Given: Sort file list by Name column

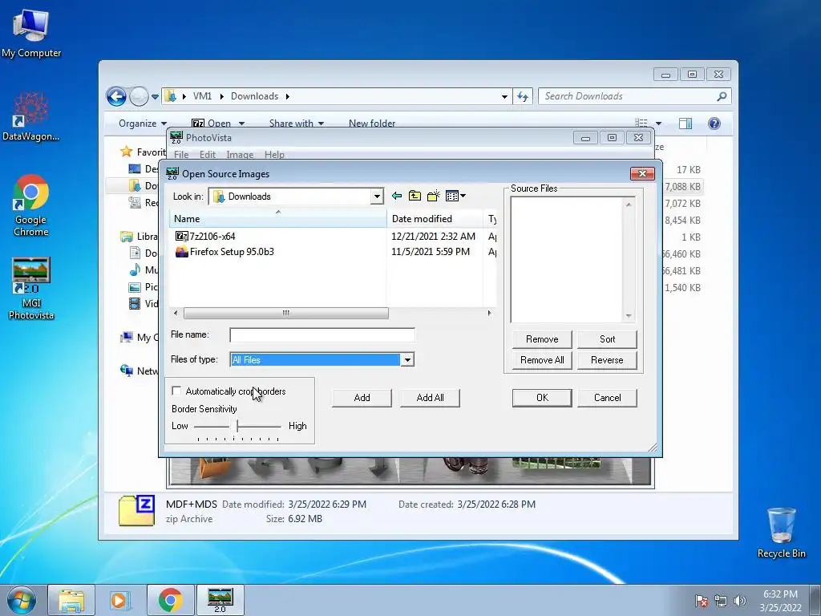Looking at the screenshot, I should click(277, 219).
